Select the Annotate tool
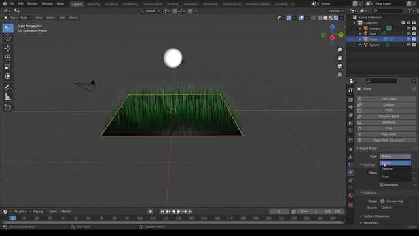The width and height of the screenshot is (419, 236). pyautogui.click(x=8, y=87)
